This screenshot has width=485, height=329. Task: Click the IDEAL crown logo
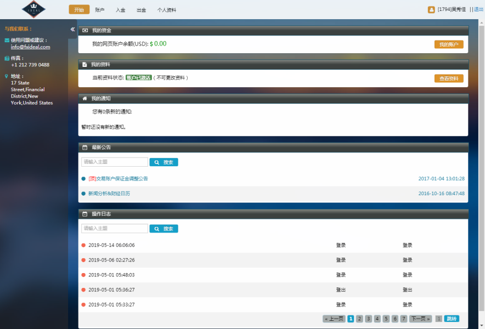[x=34, y=9]
